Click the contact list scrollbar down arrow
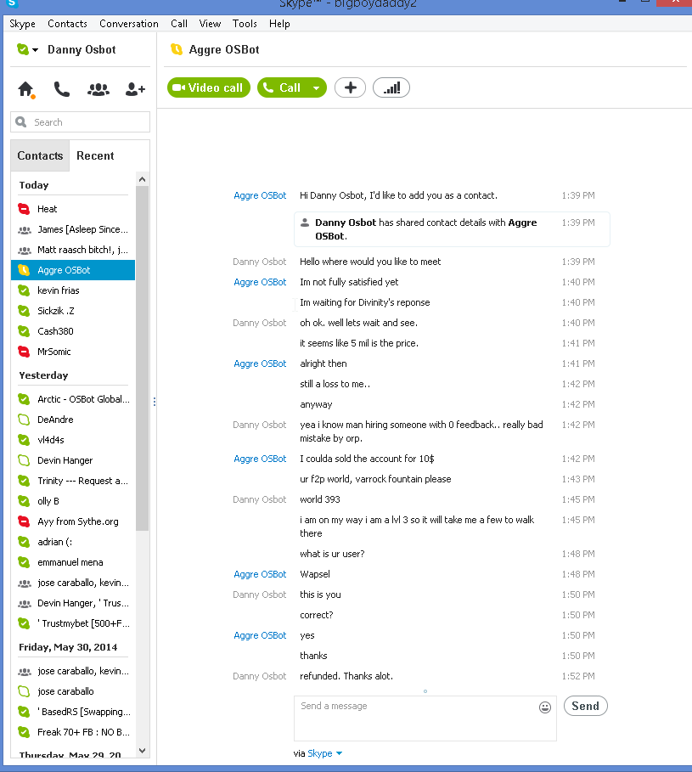 coord(142,750)
